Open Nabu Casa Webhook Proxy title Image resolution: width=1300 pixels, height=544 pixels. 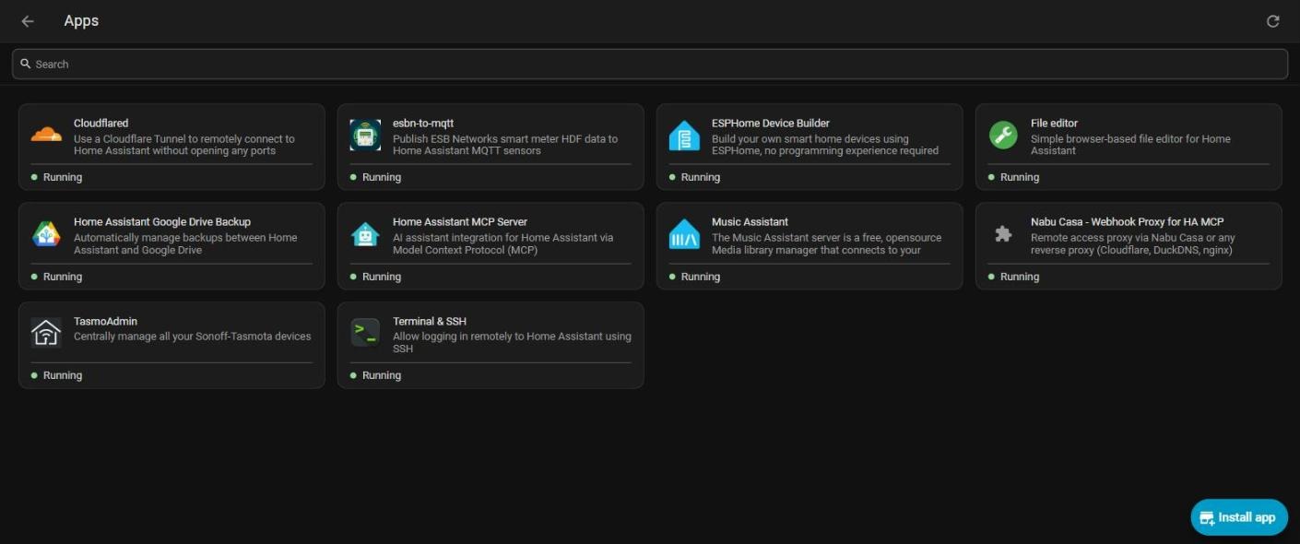point(1128,221)
